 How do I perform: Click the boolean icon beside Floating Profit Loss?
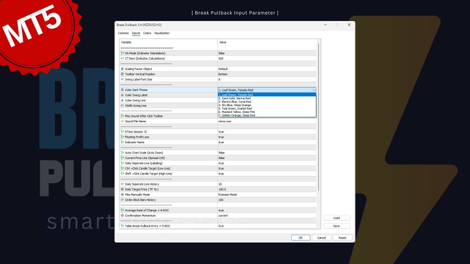122,137
